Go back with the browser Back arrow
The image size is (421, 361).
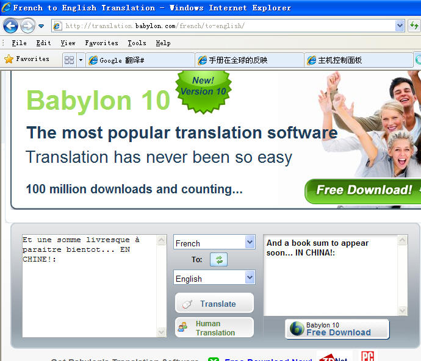[x=11, y=26]
